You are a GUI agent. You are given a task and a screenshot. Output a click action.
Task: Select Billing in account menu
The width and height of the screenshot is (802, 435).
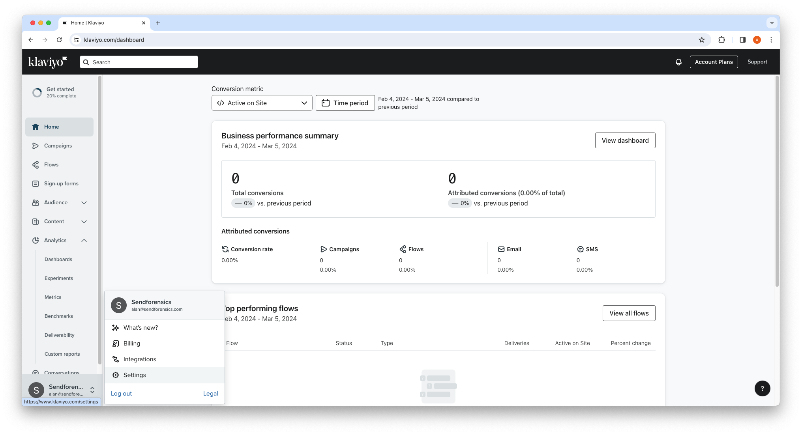coord(165,344)
